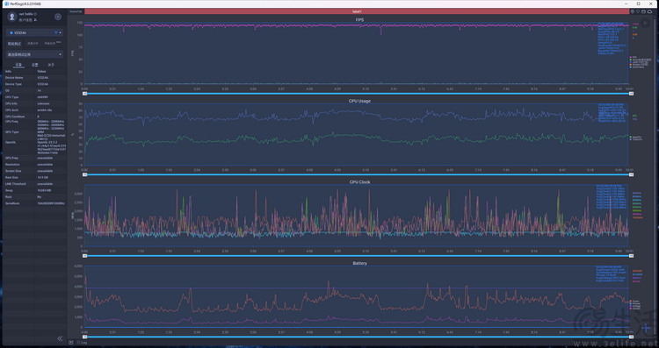
Task: Click the CPU Clock chart title
Action: tap(359, 182)
